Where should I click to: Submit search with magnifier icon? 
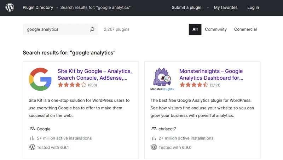[92, 29]
